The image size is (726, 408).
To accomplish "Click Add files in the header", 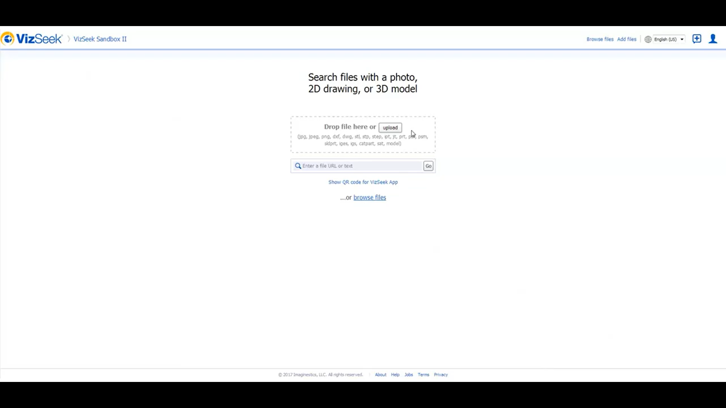I will (x=627, y=39).
